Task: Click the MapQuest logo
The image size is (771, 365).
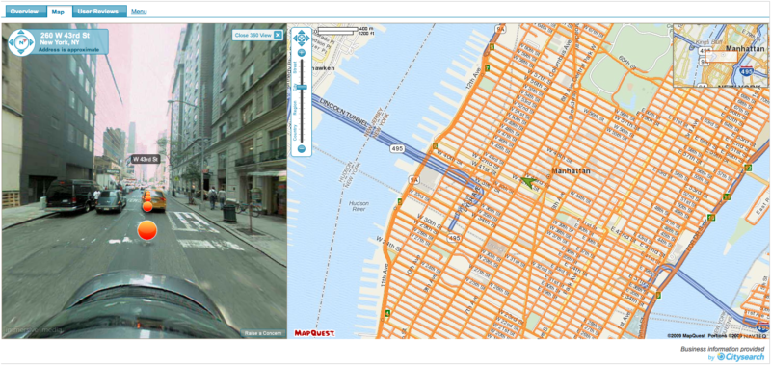Action: [315, 333]
